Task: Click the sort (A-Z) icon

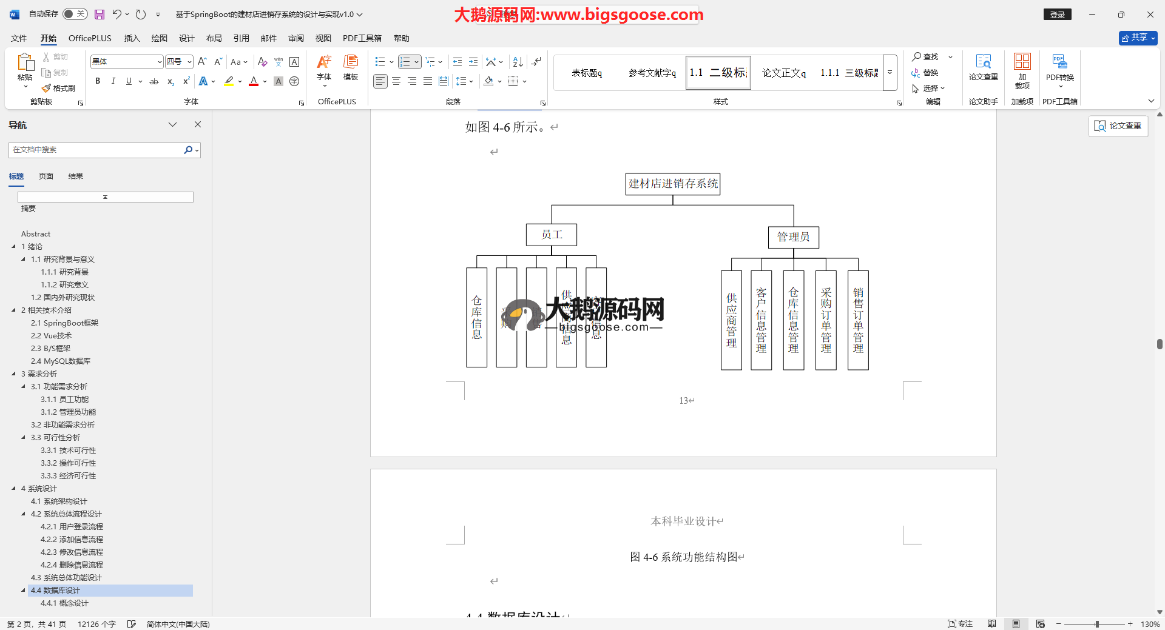Action: [x=518, y=62]
